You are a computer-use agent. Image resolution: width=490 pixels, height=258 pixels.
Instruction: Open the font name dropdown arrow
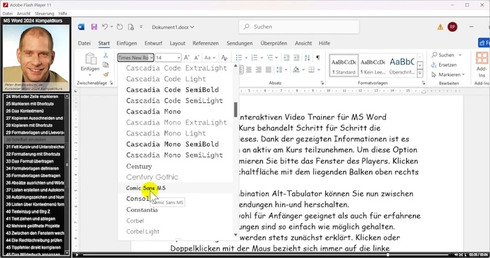(x=151, y=57)
